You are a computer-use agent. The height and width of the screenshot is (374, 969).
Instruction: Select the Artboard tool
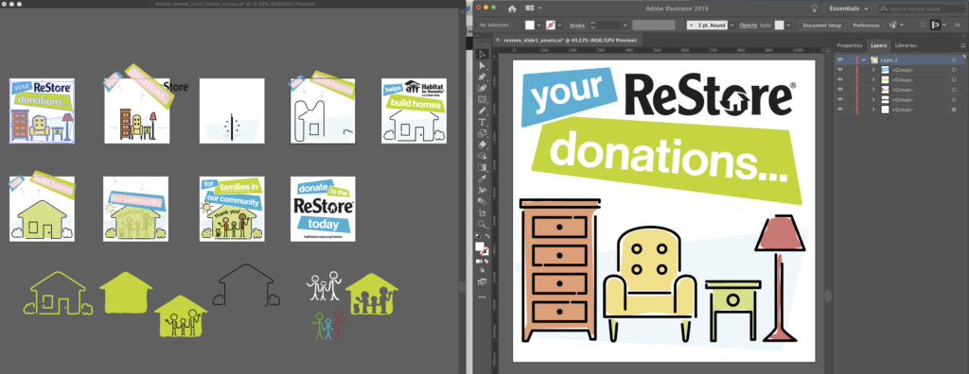tap(483, 212)
